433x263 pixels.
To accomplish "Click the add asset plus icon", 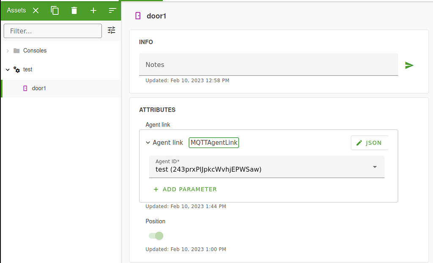I will (x=93, y=10).
